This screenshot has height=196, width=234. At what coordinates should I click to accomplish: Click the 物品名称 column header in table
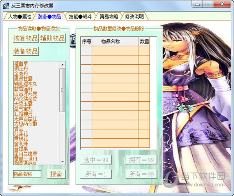click(115, 41)
